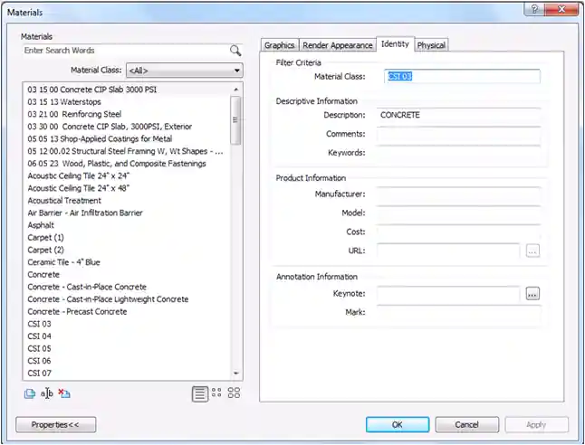Open the Render Appearance tab

point(338,45)
